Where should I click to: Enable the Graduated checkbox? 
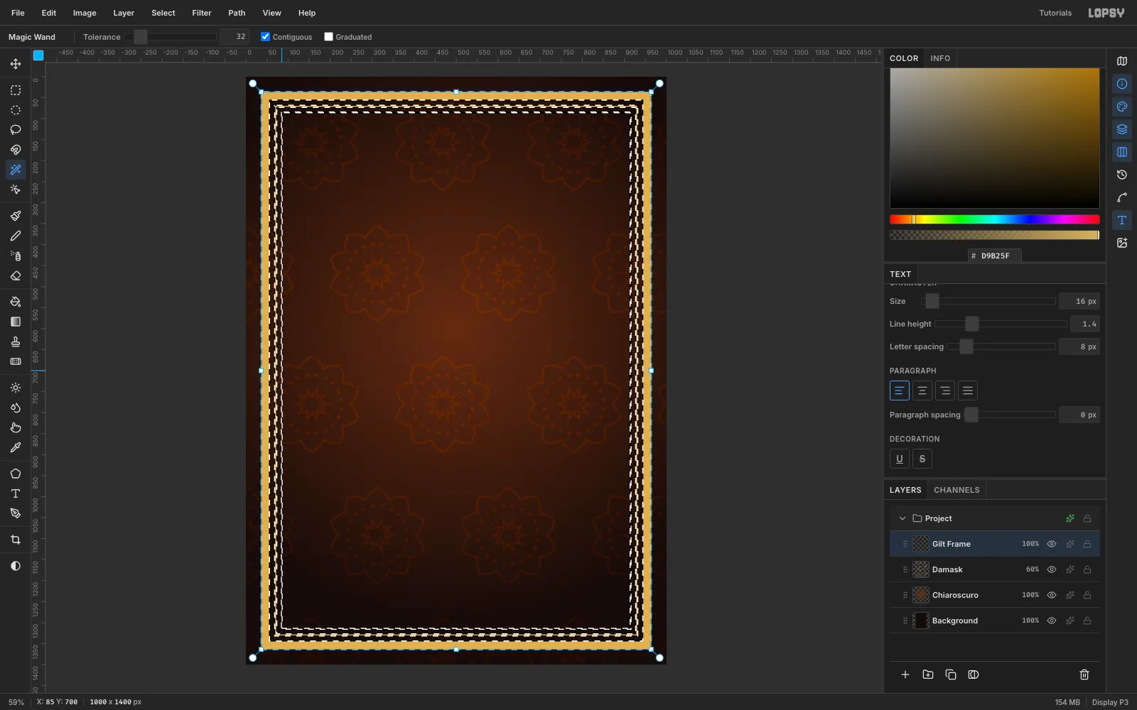click(328, 37)
